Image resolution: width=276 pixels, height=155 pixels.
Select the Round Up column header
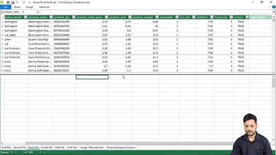[x=221, y=17]
